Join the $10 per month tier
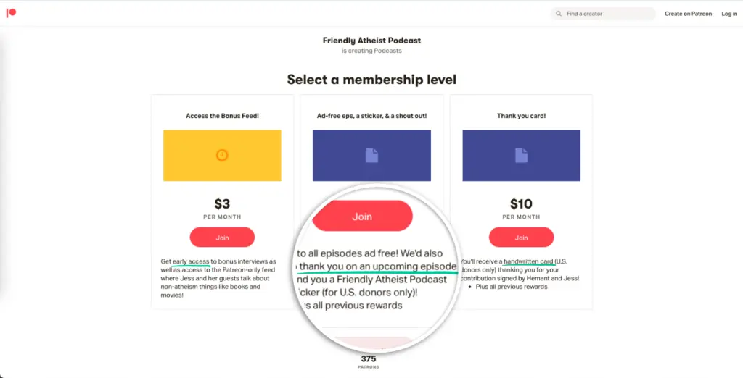The width and height of the screenshot is (743, 378). [521, 237]
